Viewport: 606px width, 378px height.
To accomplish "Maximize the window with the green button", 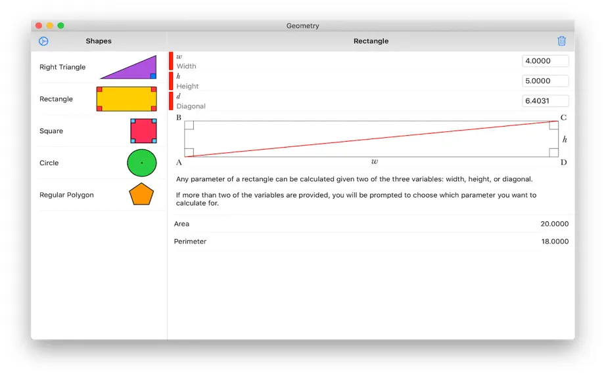I will [60, 26].
